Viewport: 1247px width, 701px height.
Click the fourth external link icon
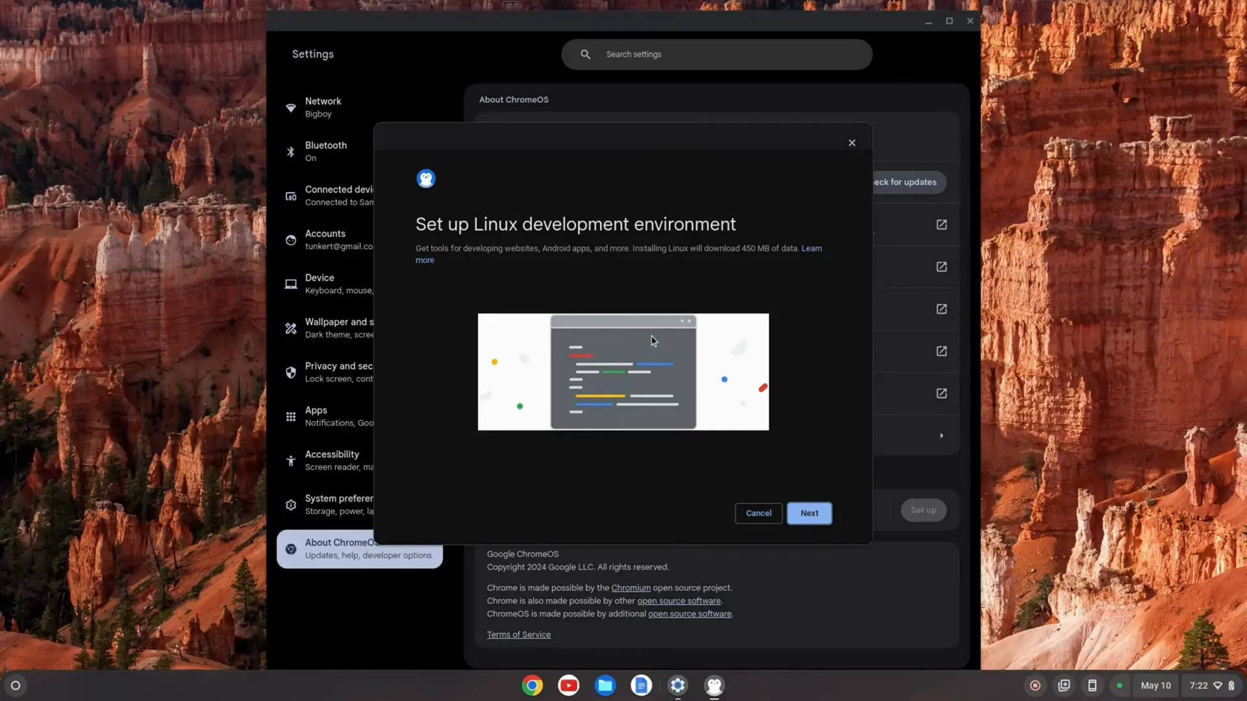[x=942, y=351]
